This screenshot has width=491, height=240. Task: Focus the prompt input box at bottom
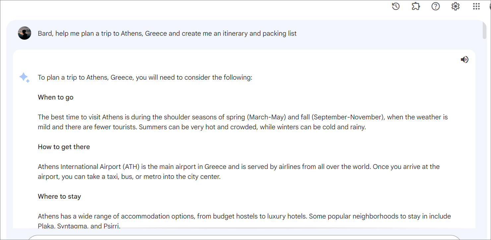point(244,238)
